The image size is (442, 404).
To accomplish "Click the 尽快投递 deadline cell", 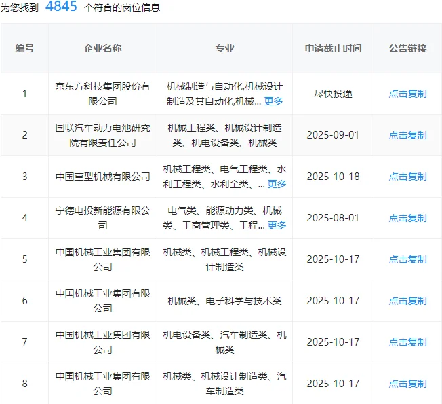I will [x=333, y=94].
